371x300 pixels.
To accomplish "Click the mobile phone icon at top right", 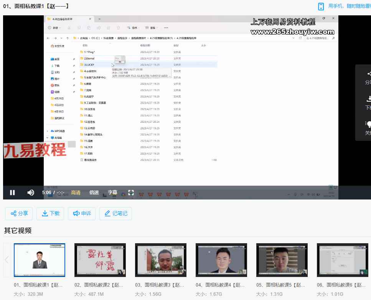I will pos(321,6).
